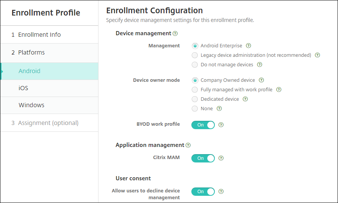
Task: Click help icon beside Dedicated device
Action: [245, 99]
